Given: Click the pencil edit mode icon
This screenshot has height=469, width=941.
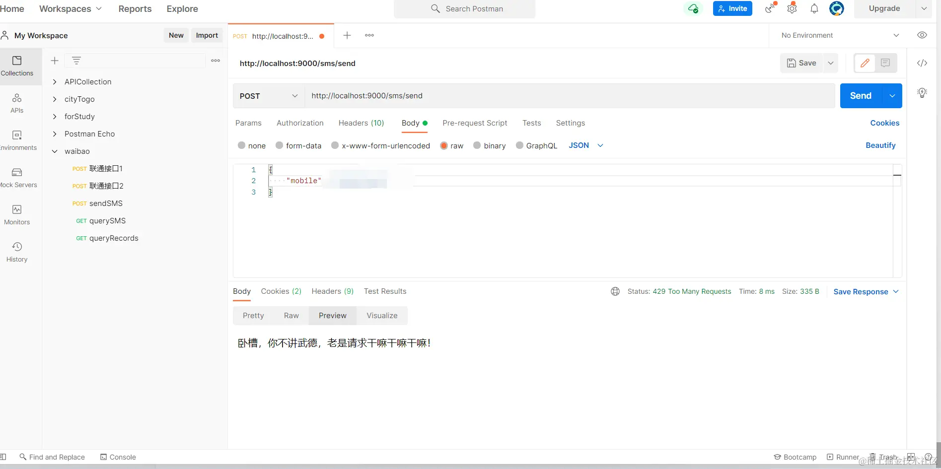Looking at the screenshot, I should click(865, 63).
